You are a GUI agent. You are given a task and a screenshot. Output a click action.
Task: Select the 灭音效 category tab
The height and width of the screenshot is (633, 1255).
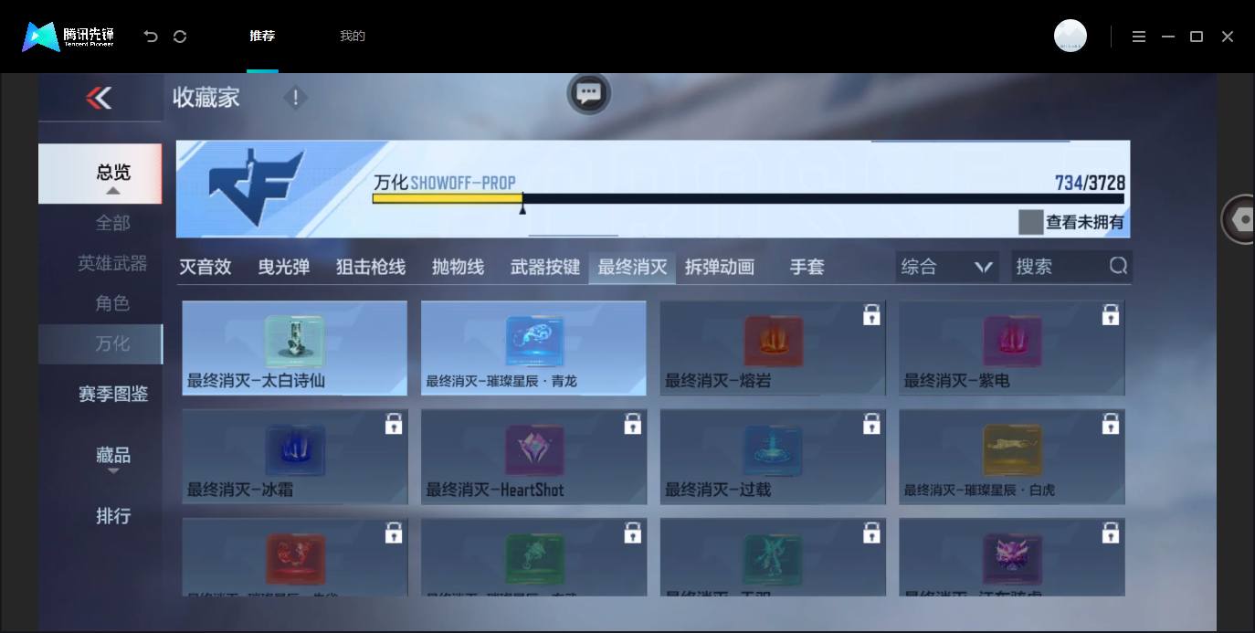pyautogui.click(x=206, y=267)
